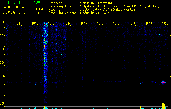Click the meteor label
The height and width of the screenshot is (109, 171).
39,8
